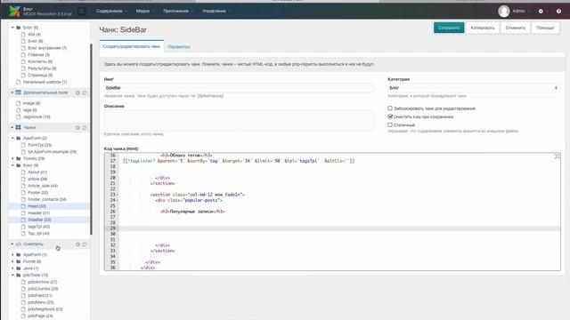Click into the Описание text area

coord(239,120)
